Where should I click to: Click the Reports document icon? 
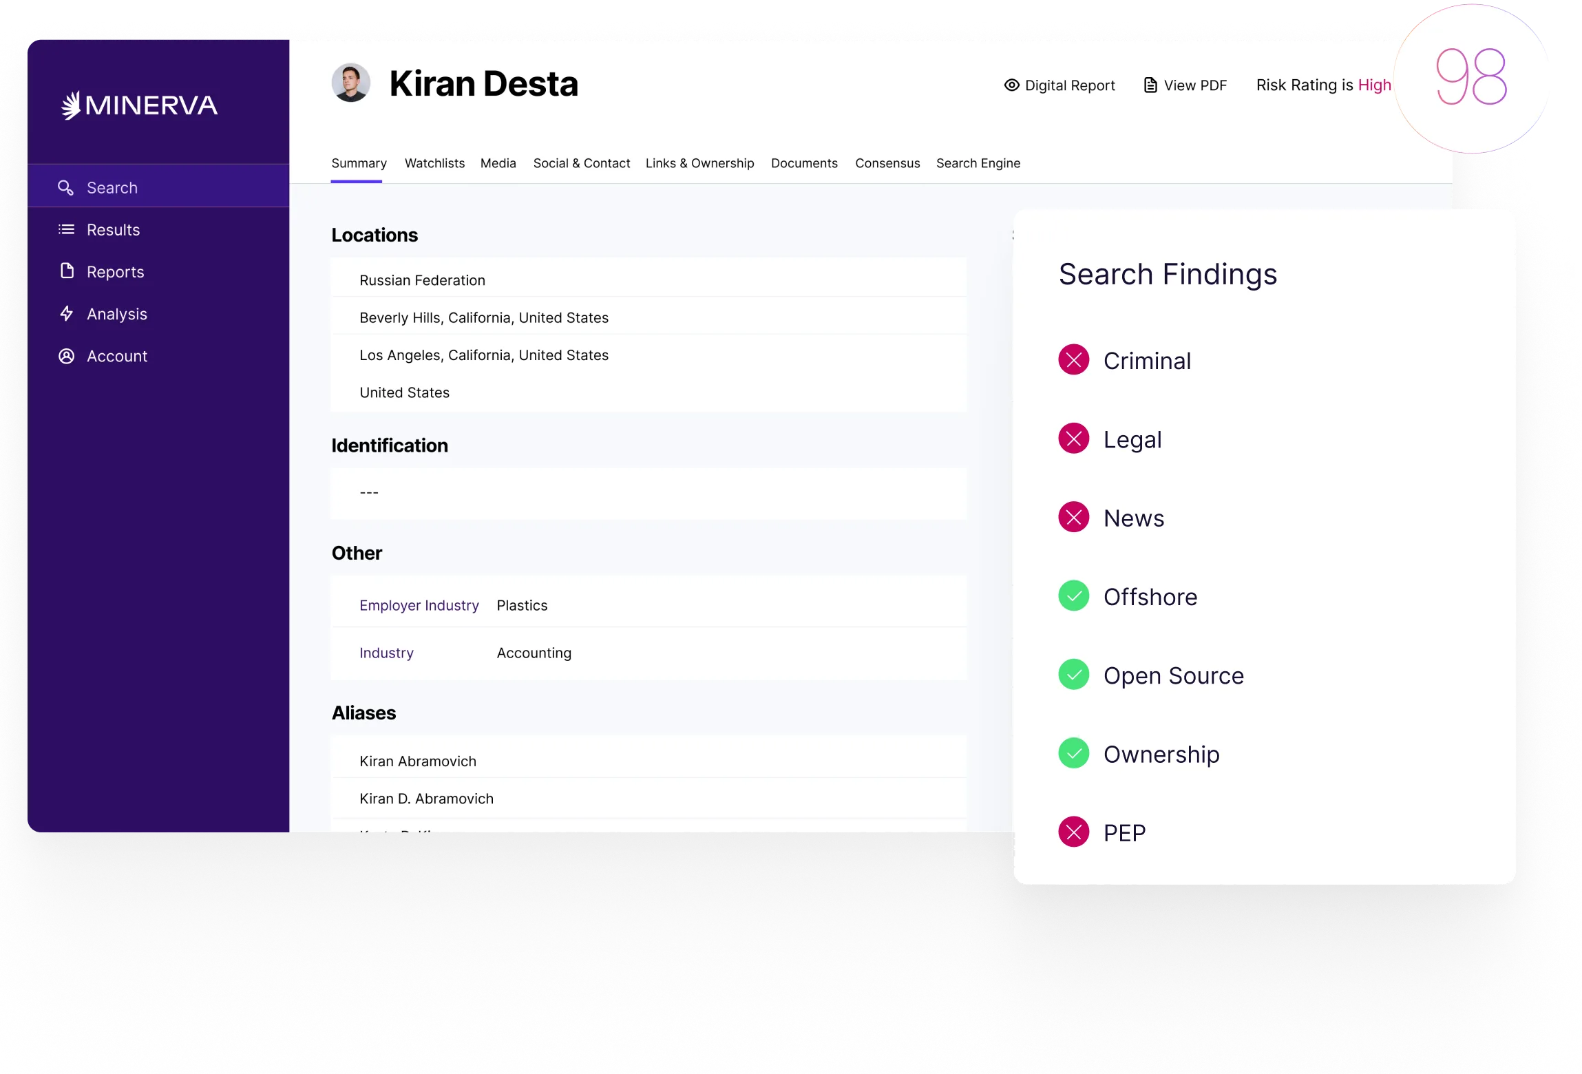67,271
